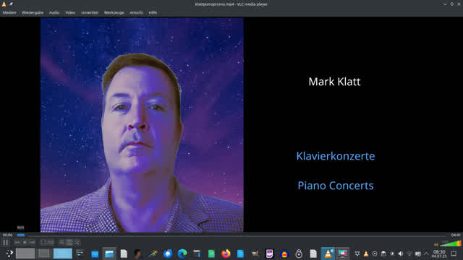Switch to first virtual desktop in pager
Screen dimensions: 463x260
25,253
